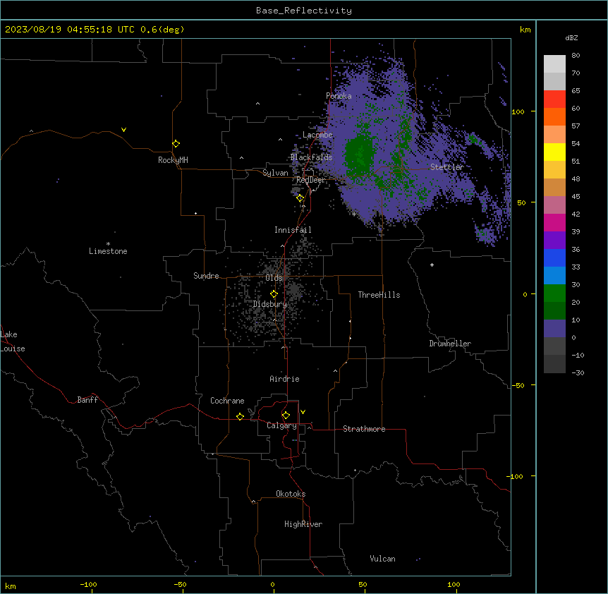Click the ThreeHills town label
This screenshot has height=594, width=608.
point(379,295)
